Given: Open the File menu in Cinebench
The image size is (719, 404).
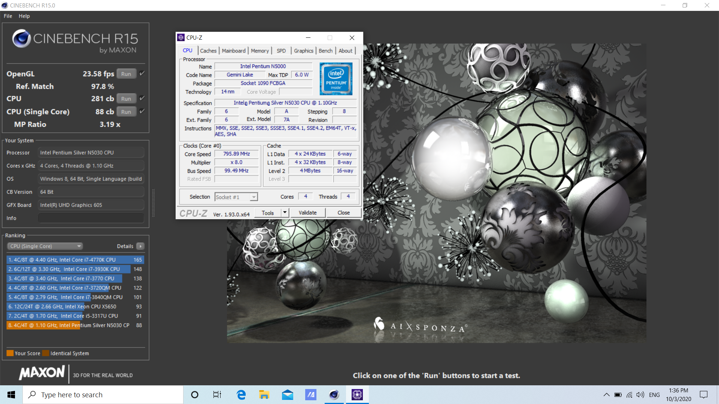Looking at the screenshot, I should 8,16.
